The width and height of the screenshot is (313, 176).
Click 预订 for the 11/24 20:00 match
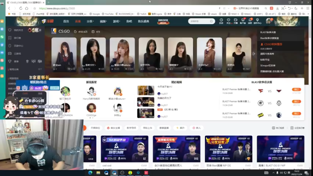click(x=296, y=90)
